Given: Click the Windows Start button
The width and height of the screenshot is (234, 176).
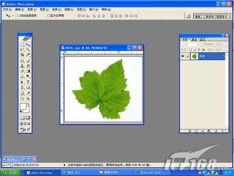Looking at the screenshot, I should coord(11,172).
